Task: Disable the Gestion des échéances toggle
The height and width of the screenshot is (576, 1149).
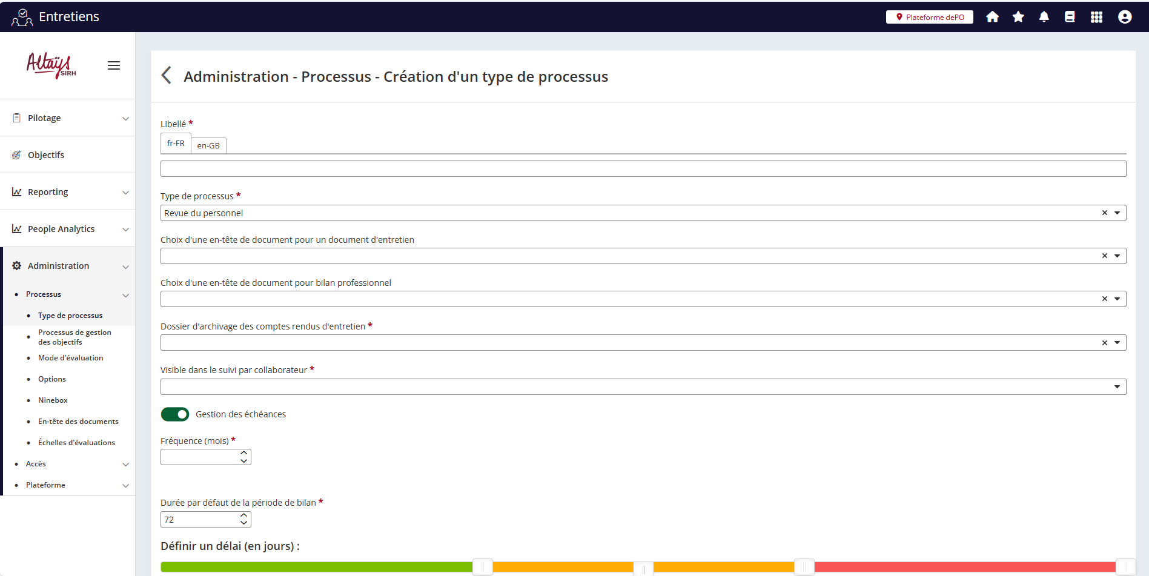Action: (x=175, y=414)
